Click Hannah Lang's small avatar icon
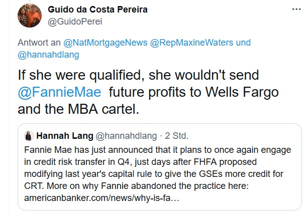308x214 pixels. tap(29, 136)
